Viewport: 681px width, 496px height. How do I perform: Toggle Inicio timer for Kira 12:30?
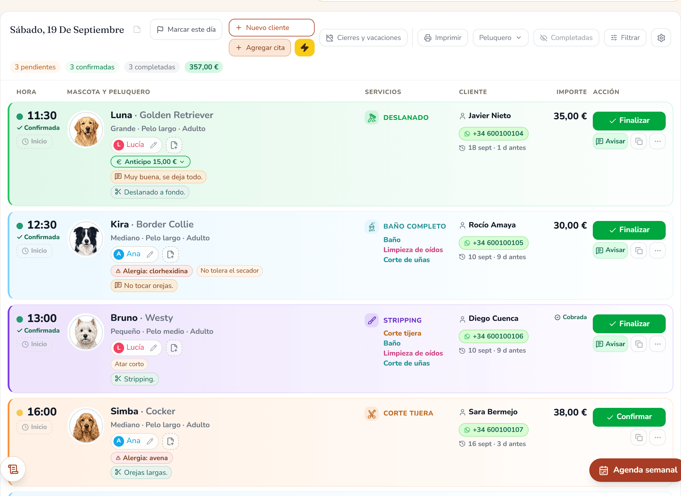(x=34, y=251)
